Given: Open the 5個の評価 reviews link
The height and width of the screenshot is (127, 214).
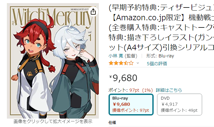Looking at the screenshot, I should coord(157,64).
